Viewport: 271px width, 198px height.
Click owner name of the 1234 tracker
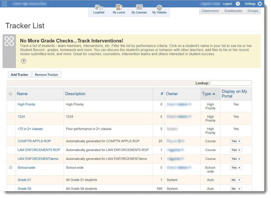point(179,117)
